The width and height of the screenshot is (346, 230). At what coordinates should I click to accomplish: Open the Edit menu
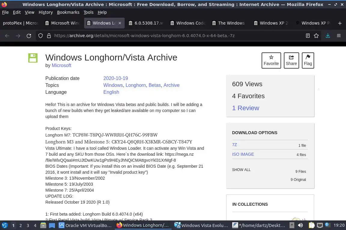coord(17,12)
